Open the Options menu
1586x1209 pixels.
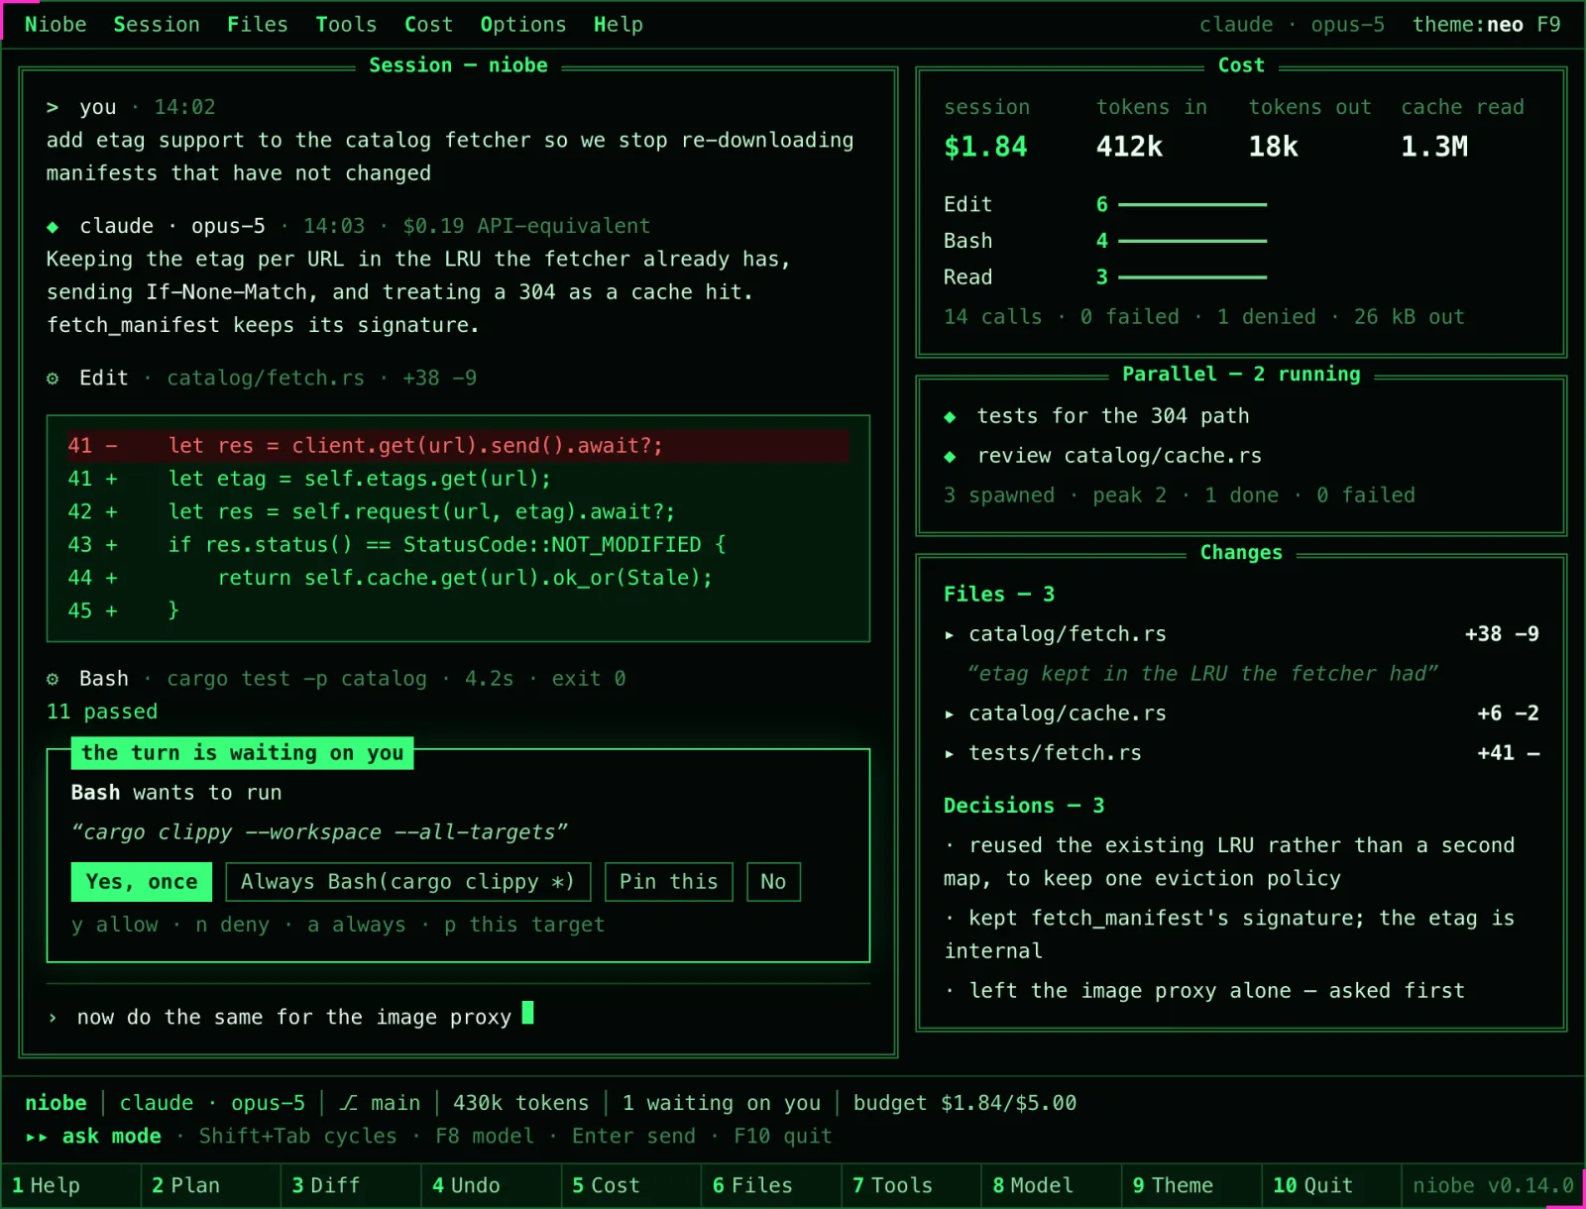tap(523, 25)
